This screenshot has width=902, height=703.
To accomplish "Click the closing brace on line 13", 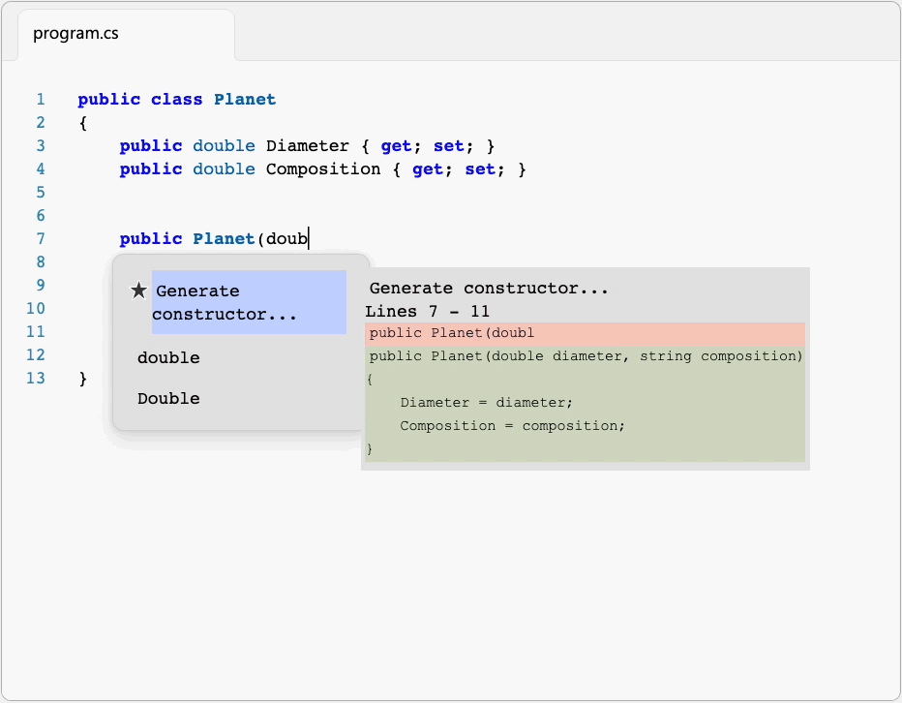I will [x=83, y=379].
